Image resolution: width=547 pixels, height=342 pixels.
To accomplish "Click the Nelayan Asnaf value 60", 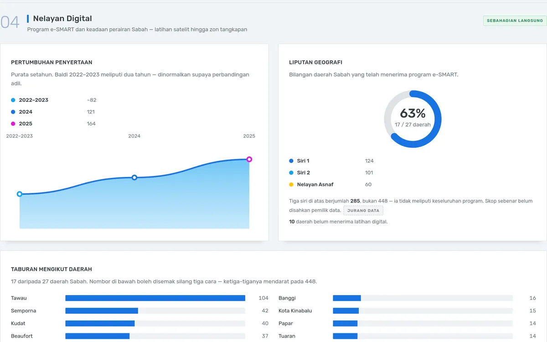I will [x=368, y=184].
